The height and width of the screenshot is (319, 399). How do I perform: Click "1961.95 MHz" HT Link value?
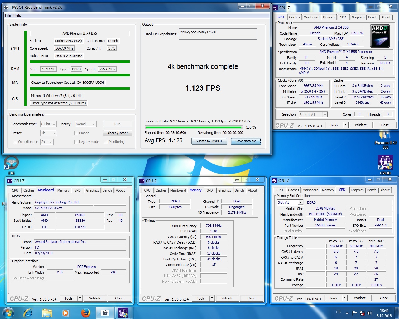(x=314, y=102)
